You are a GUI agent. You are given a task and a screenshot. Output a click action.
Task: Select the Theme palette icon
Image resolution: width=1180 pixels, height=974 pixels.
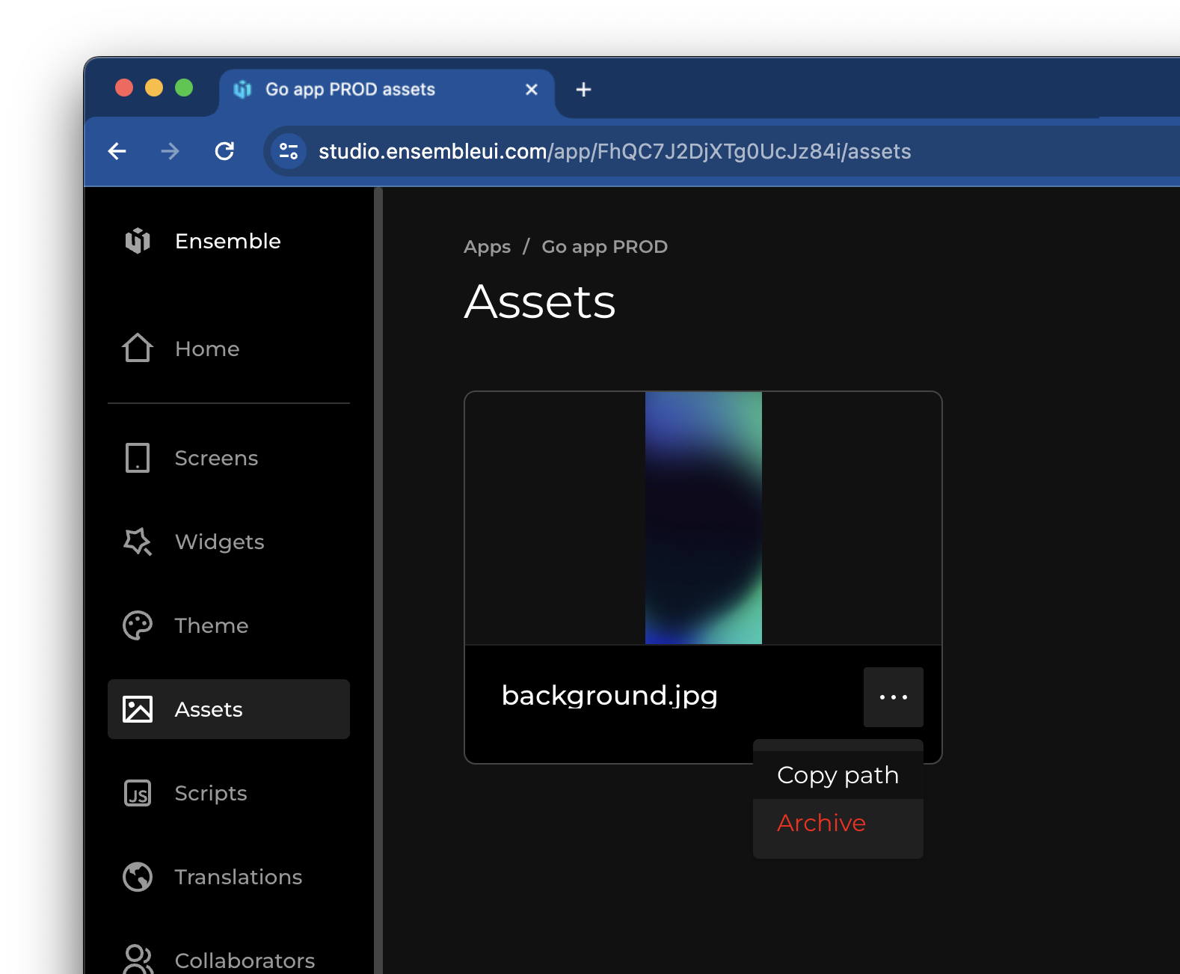coord(138,625)
